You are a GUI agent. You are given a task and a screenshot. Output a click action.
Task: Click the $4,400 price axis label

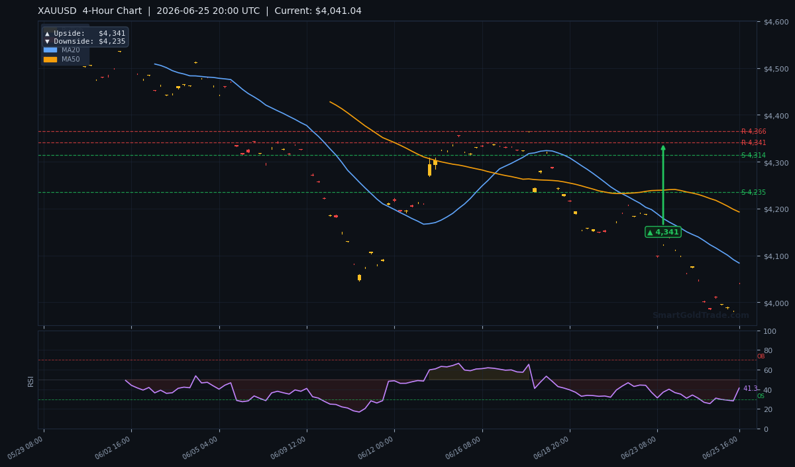775,115
